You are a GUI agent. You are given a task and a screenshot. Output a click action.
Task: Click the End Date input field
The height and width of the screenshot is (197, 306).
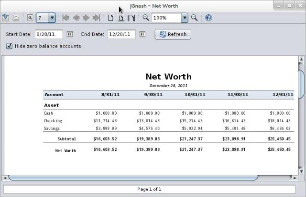pyautogui.click(x=121, y=34)
